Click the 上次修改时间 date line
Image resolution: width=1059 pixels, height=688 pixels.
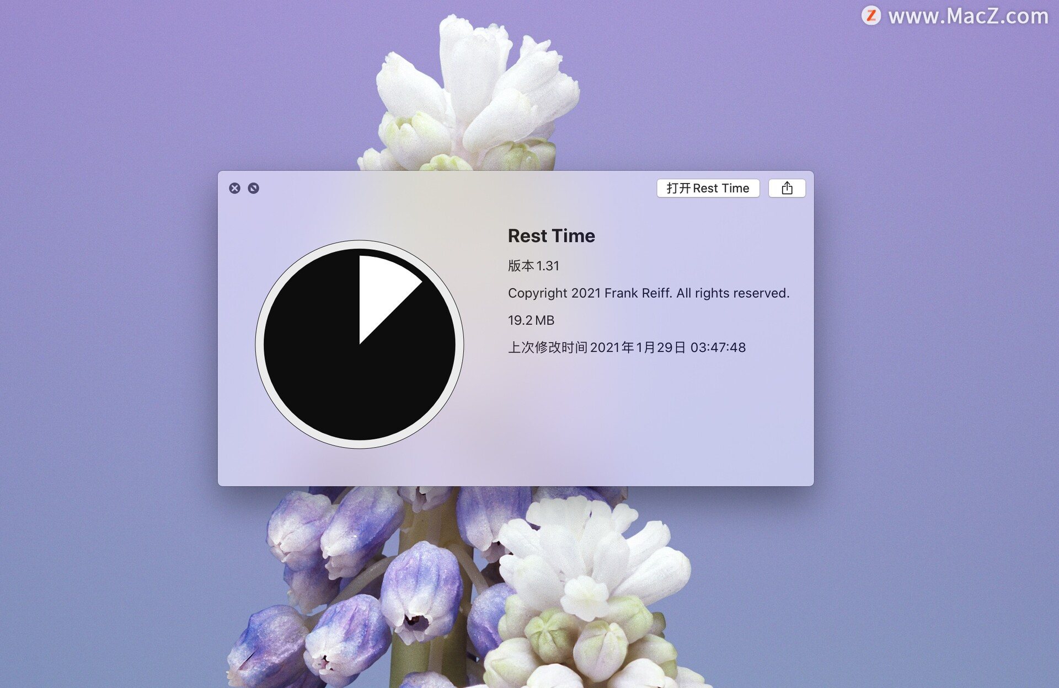pos(627,347)
